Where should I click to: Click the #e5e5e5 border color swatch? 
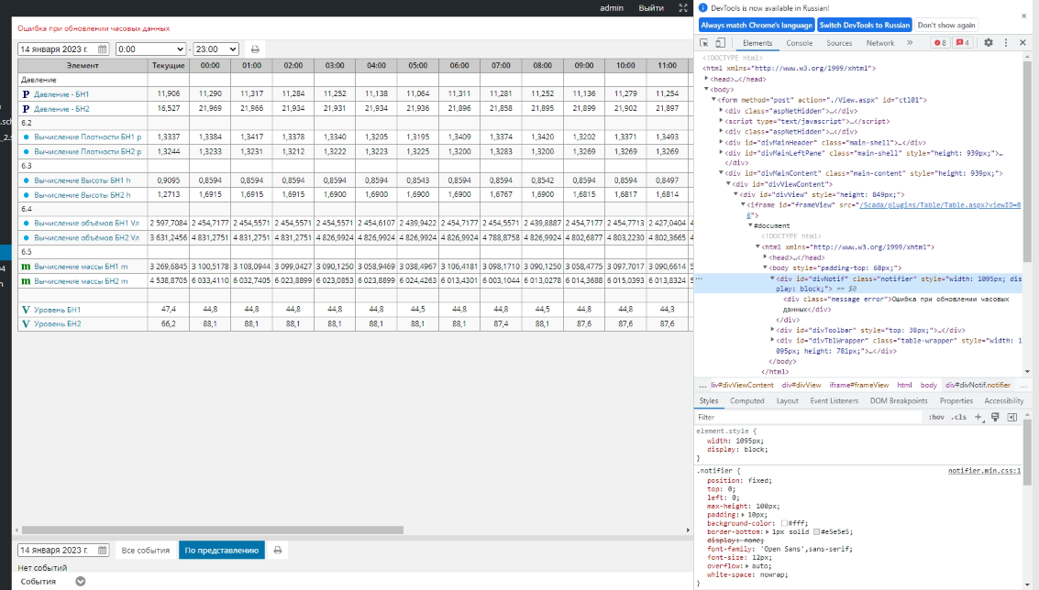(x=816, y=531)
